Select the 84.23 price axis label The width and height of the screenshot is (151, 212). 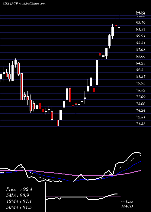click(x=141, y=63)
